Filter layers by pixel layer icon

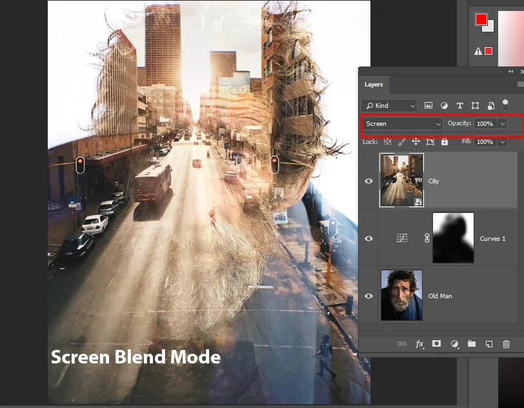pos(428,106)
